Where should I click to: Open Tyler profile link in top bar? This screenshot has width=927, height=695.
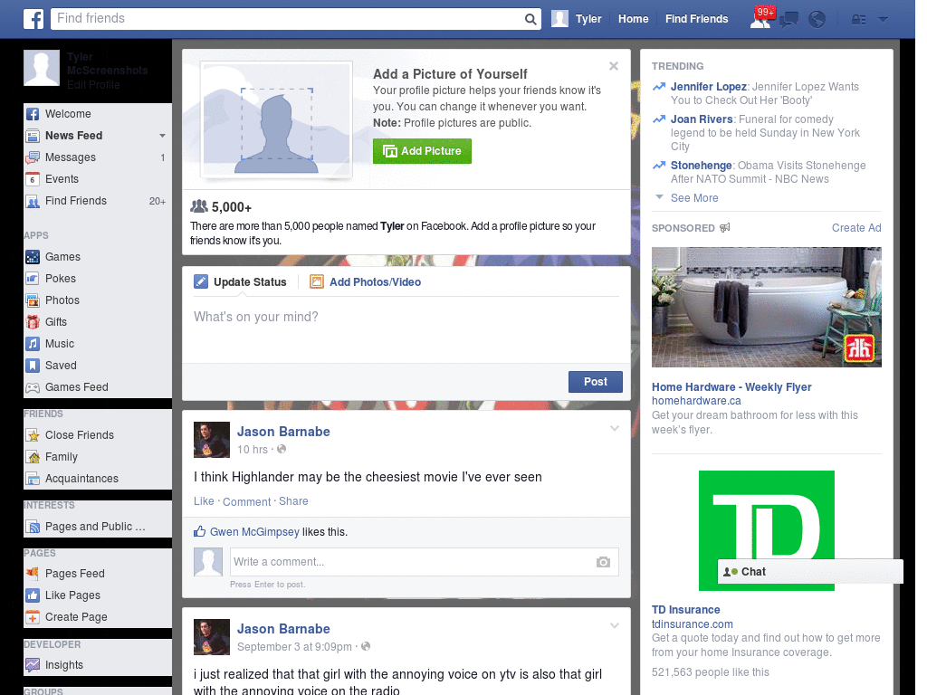[x=577, y=19]
